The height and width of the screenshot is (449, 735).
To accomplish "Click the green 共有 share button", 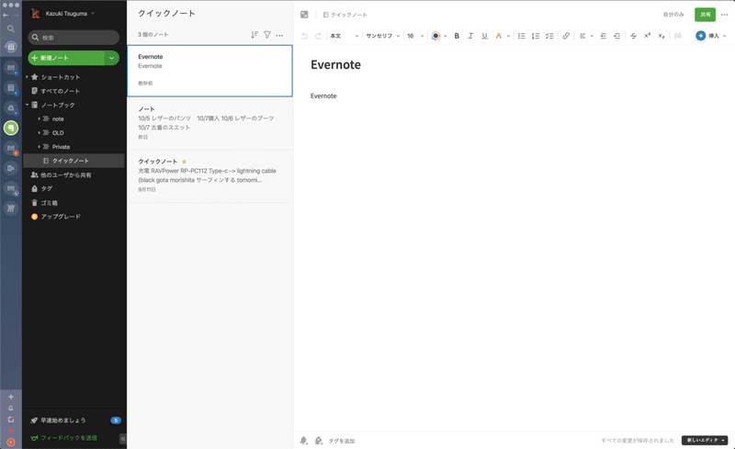I will click(x=705, y=15).
